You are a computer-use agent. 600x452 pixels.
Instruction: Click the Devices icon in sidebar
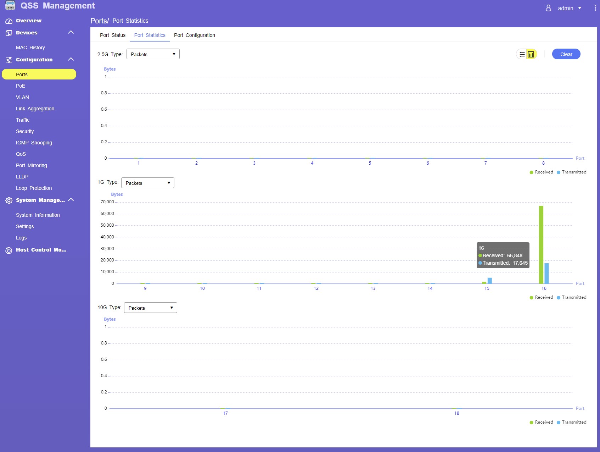click(x=9, y=33)
